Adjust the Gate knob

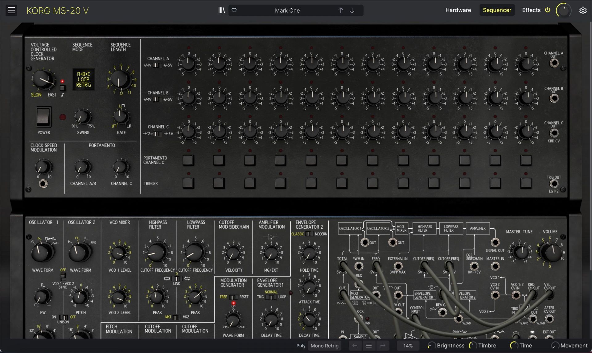pos(121,117)
